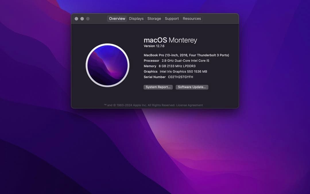Return to the Overview tab

117,18
